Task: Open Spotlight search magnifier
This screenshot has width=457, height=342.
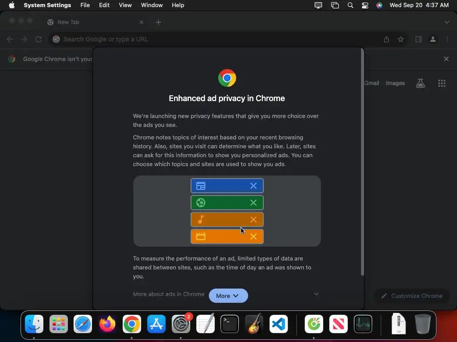Action: pyautogui.click(x=350, y=5)
